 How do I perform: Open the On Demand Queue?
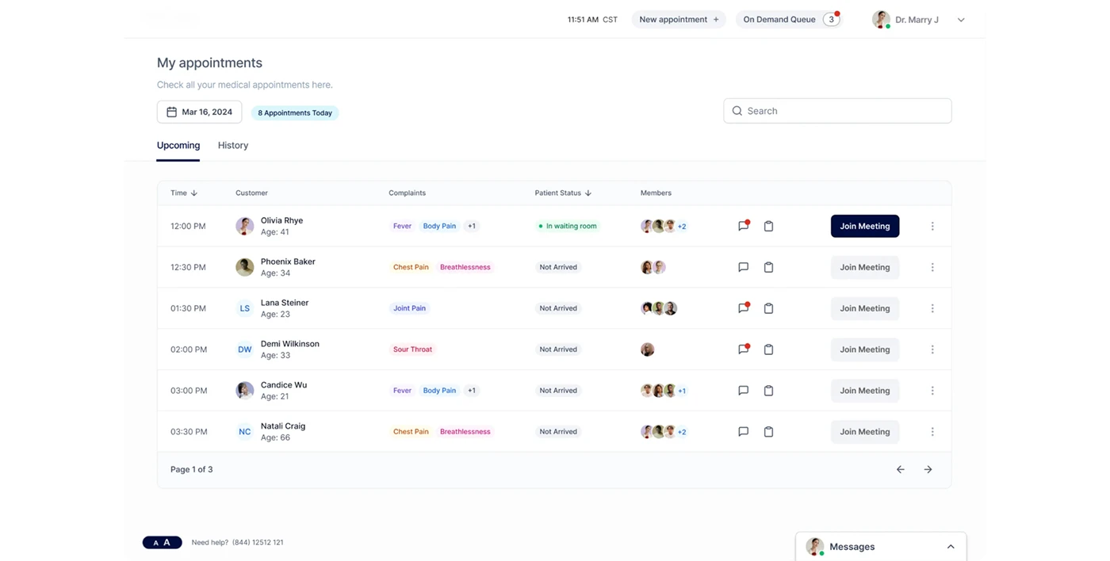click(x=789, y=20)
